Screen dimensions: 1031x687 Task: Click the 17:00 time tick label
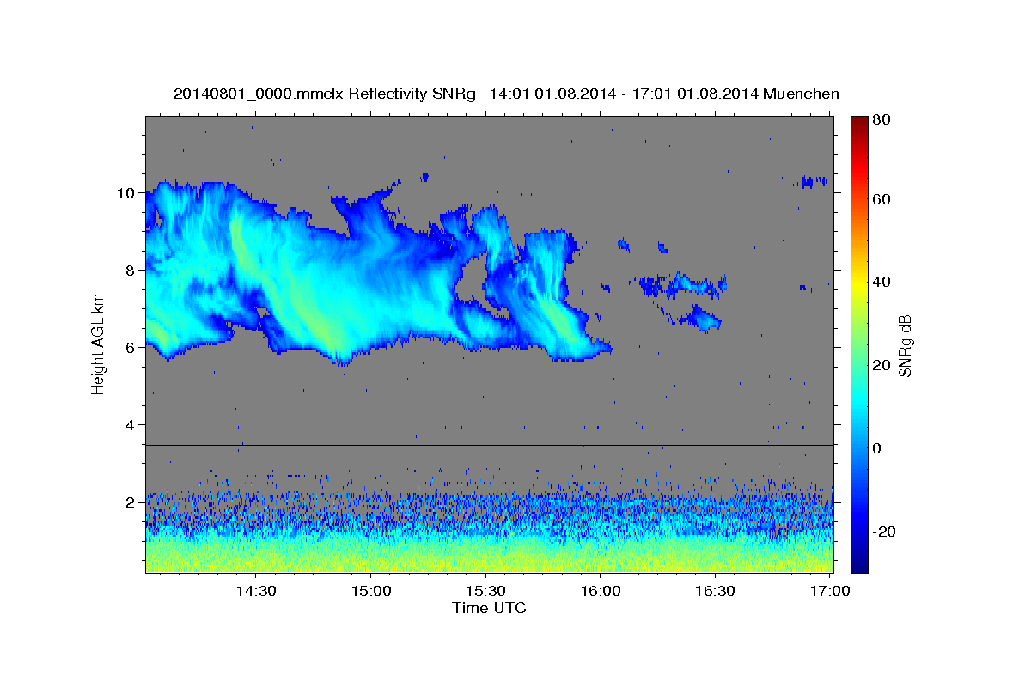click(x=830, y=591)
